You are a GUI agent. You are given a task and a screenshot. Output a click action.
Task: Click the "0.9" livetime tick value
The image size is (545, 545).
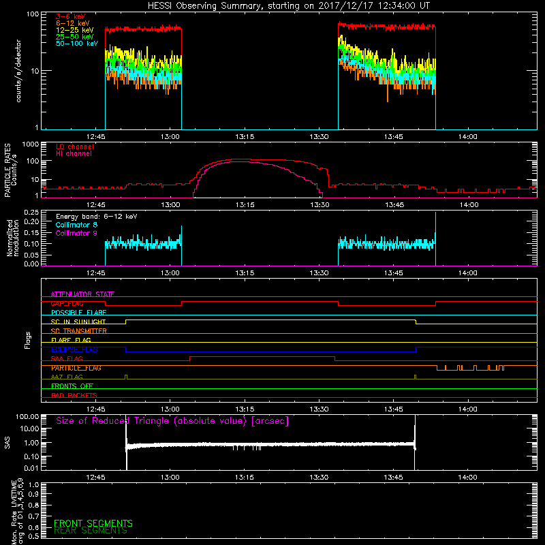(33, 495)
